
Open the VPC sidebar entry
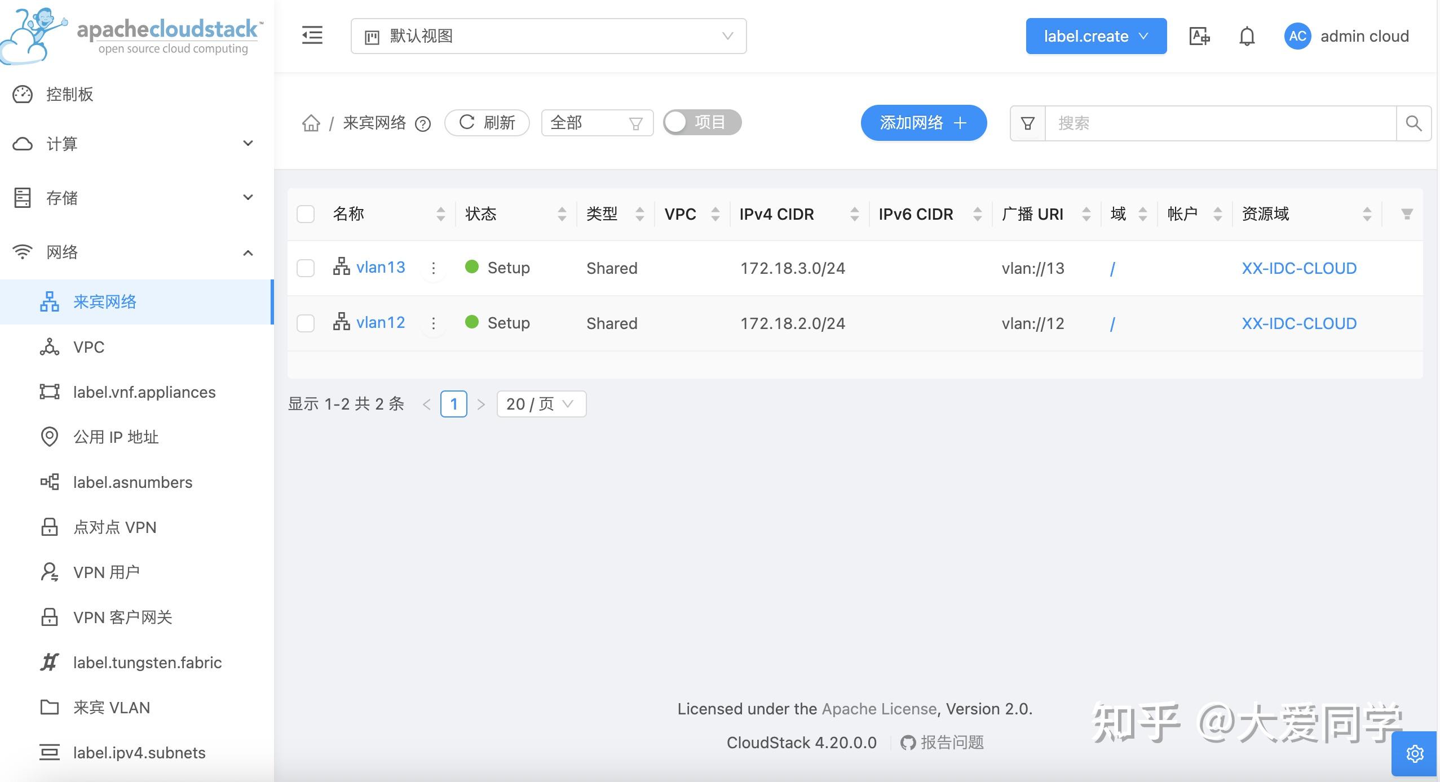(x=89, y=347)
